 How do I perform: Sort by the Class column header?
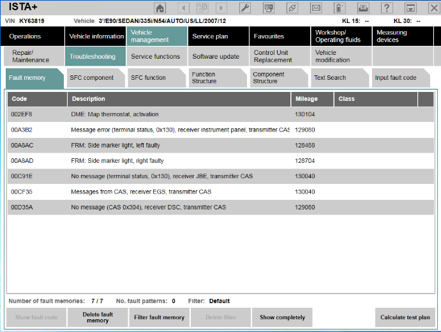pos(376,99)
